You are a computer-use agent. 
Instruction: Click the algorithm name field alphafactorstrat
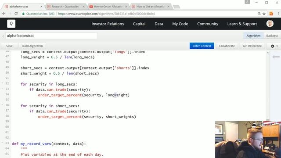coord(51,36)
